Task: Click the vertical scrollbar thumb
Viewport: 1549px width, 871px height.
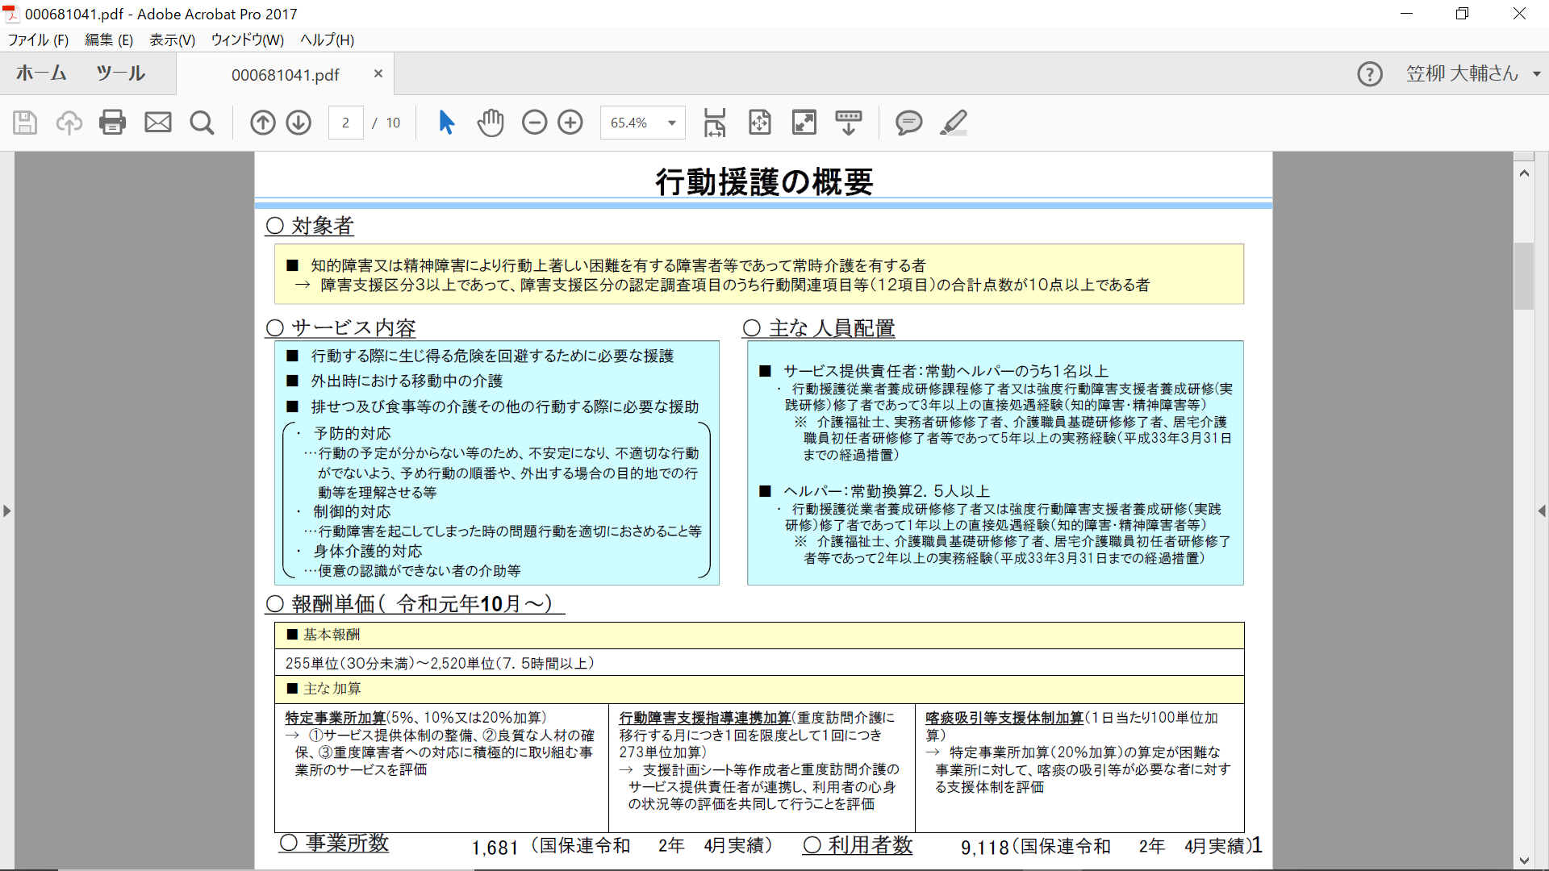Action: point(1524,276)
